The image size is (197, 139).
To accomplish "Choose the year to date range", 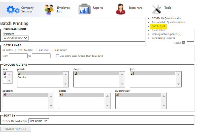I will (x=26, y=50).
